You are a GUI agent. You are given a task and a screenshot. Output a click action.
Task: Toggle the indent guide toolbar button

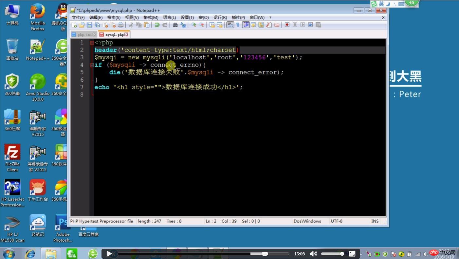point(246,25)
